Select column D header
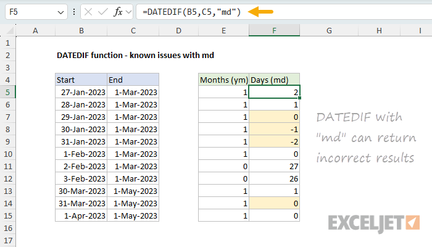Image resolution: width=432 pixels, height=247 pixels. (x=178, y=31)
